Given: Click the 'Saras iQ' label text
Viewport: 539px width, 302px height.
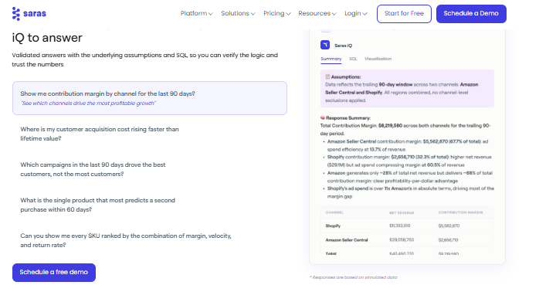Looking at the screenshot, I should click(x=344, y=46).
